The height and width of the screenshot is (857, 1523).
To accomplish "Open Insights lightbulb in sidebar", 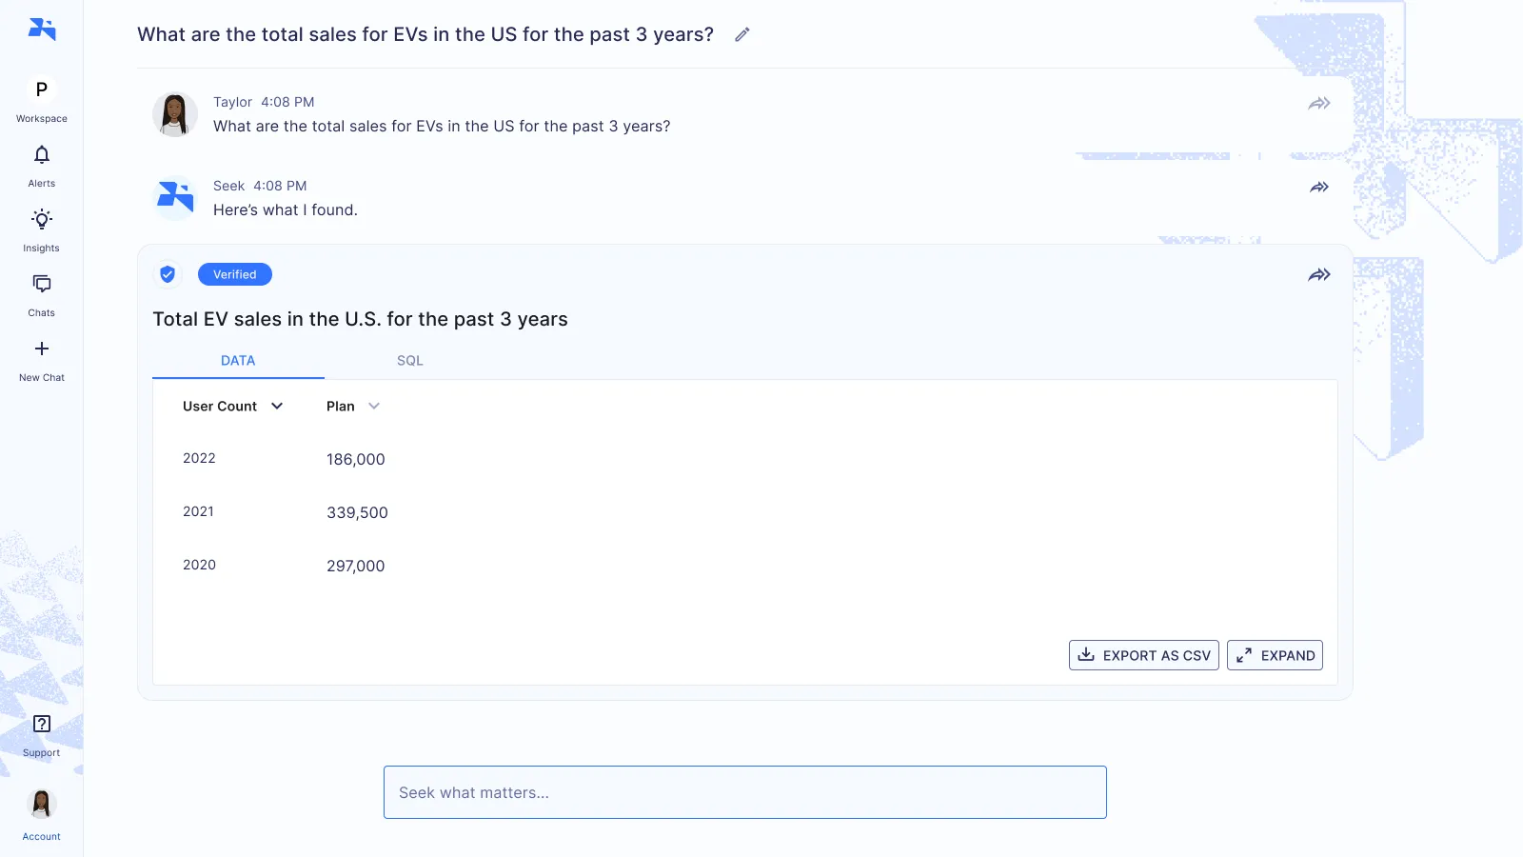I will (x=42, y=220).
